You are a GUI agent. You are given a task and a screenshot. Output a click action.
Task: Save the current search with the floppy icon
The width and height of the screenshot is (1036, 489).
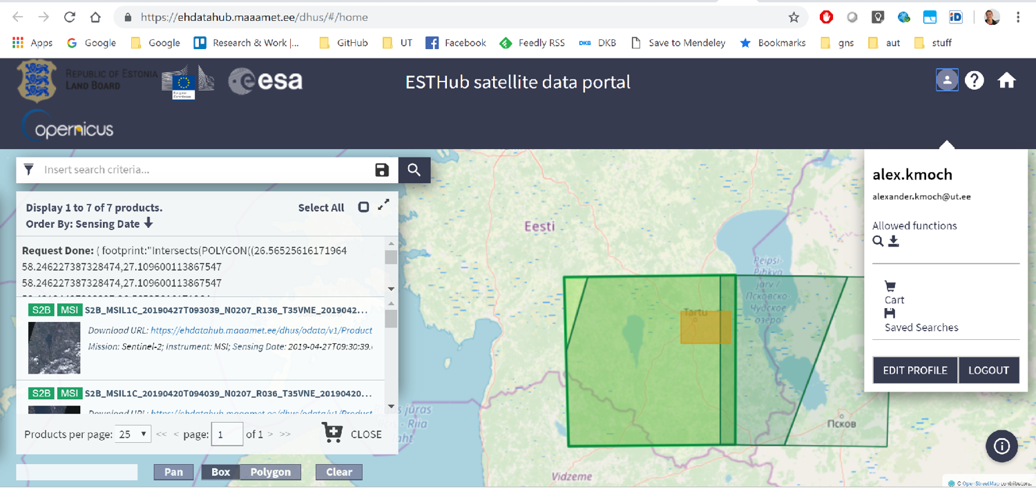pos(382,170)
